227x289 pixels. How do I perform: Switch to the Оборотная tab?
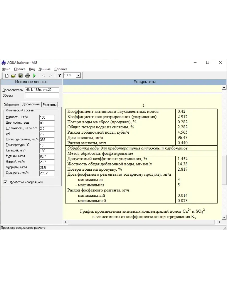pos(11,105)
